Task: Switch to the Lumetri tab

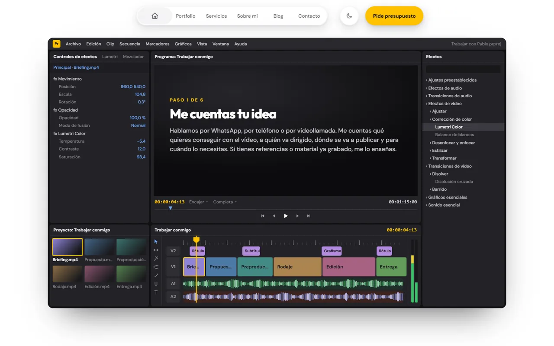Action: (x=110, y=57)
